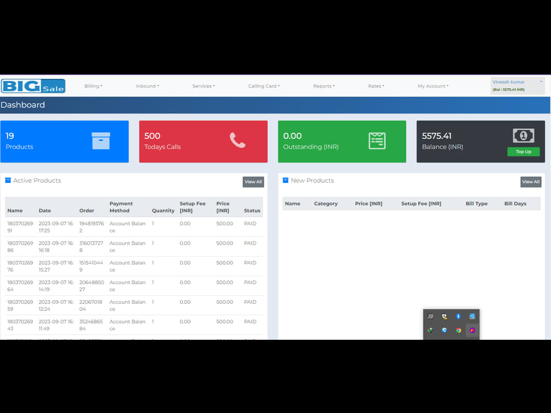Click the Status column header
Screen dimensions: 551x413
point(252,211)
